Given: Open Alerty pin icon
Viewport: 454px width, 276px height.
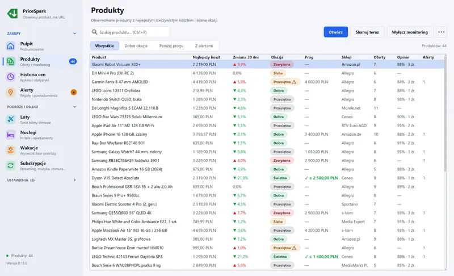Looking at the screenshot, I should point(10,92).
